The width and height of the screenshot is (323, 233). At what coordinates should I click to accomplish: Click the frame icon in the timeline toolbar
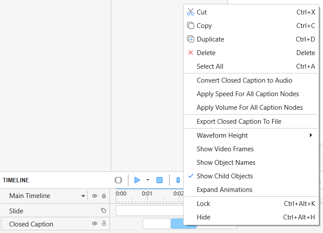click(118, 180)
